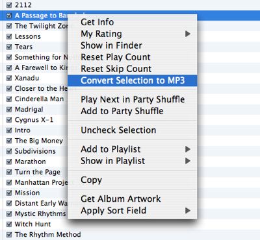Select Convert Selection to MP3
This screenshot has height=240, width=260.
[133, 80]
